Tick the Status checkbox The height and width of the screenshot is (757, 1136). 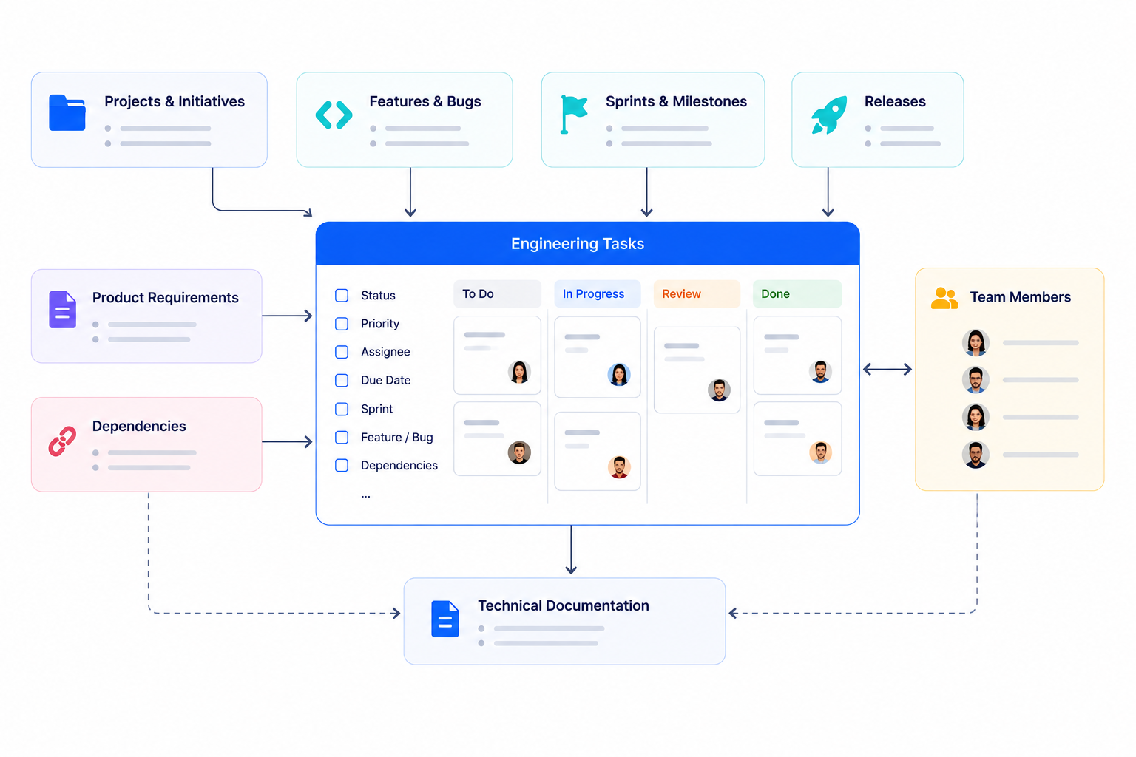point(342,296)
